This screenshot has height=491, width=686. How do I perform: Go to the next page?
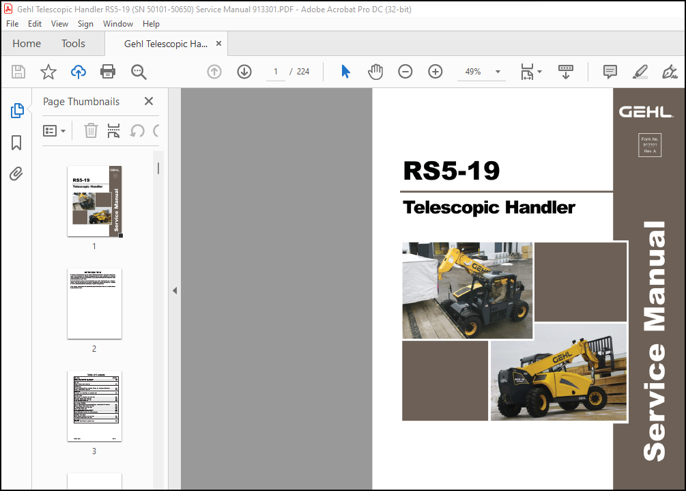[244, 72]
